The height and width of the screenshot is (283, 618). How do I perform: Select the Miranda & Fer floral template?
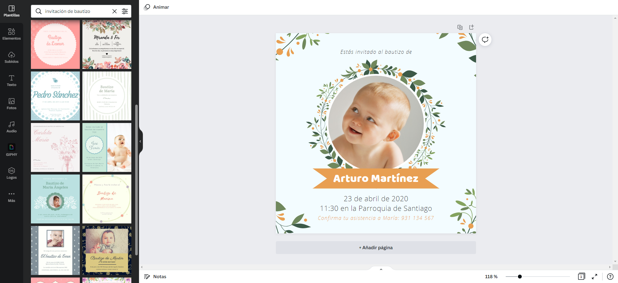pyautogui.click(x=107, y=44)
